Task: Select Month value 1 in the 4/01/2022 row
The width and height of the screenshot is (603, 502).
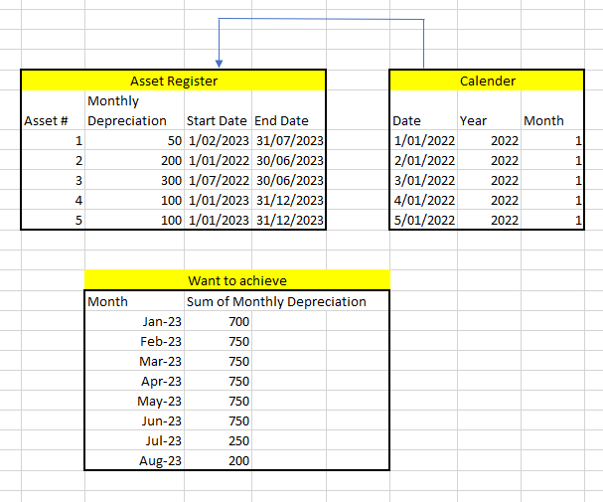Action: tap(552, 201)
